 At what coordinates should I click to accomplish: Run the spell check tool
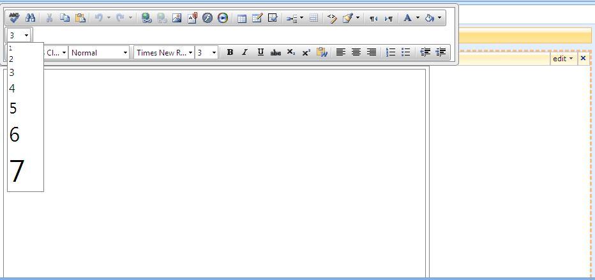click(15, 18)
